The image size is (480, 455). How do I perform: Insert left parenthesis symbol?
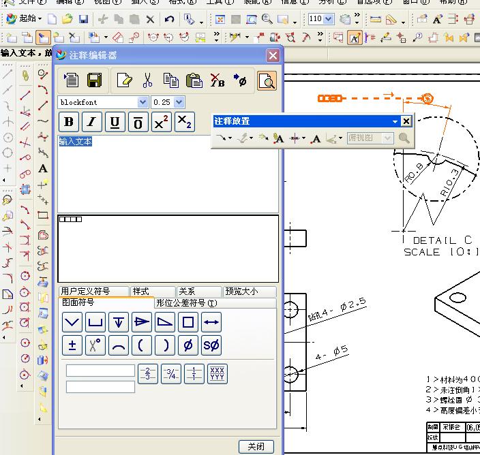pyautogui.click(x=142, y=345)
